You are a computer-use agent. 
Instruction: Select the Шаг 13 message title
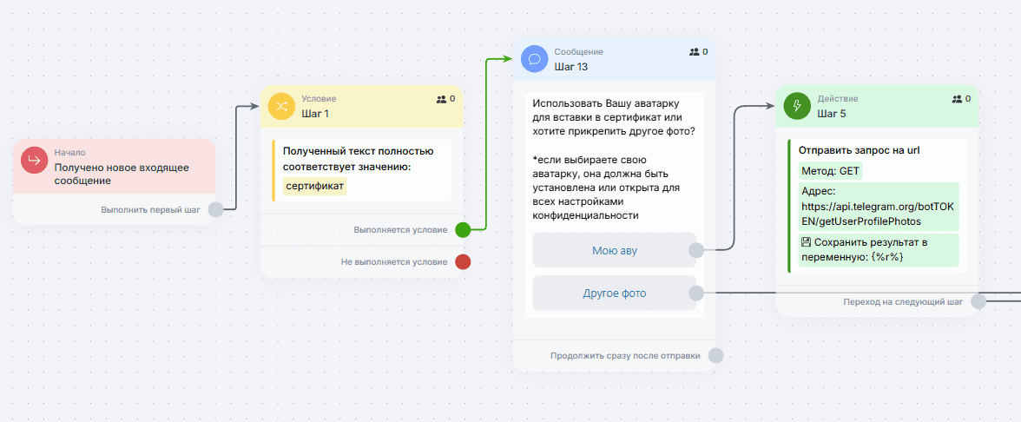pyautogui.click(x=571, y=66)
